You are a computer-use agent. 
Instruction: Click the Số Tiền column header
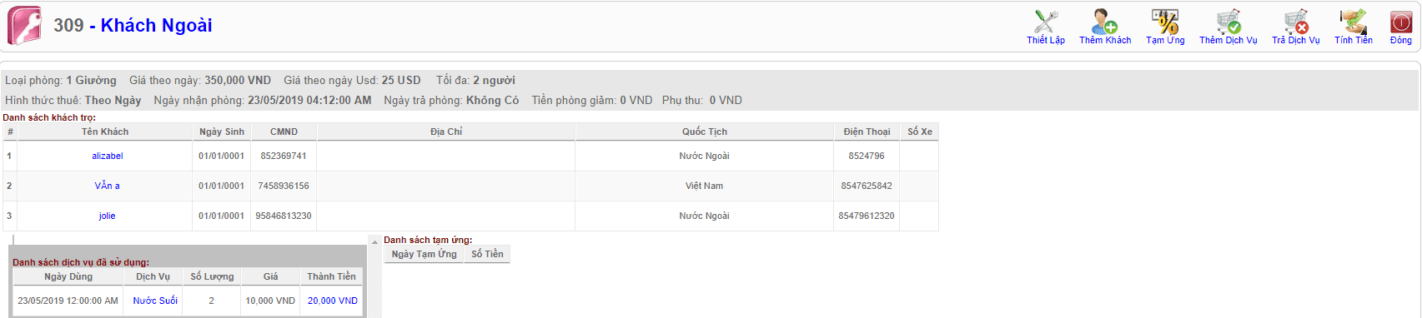[488, 254]
